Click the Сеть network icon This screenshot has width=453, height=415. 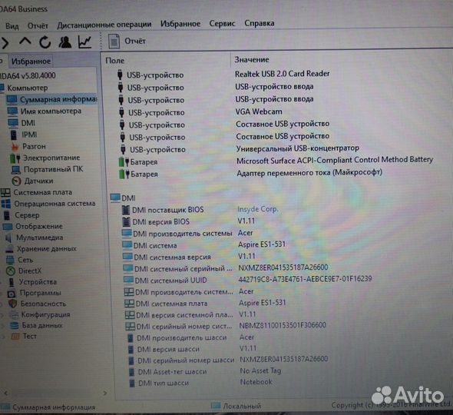pos(10,260)
